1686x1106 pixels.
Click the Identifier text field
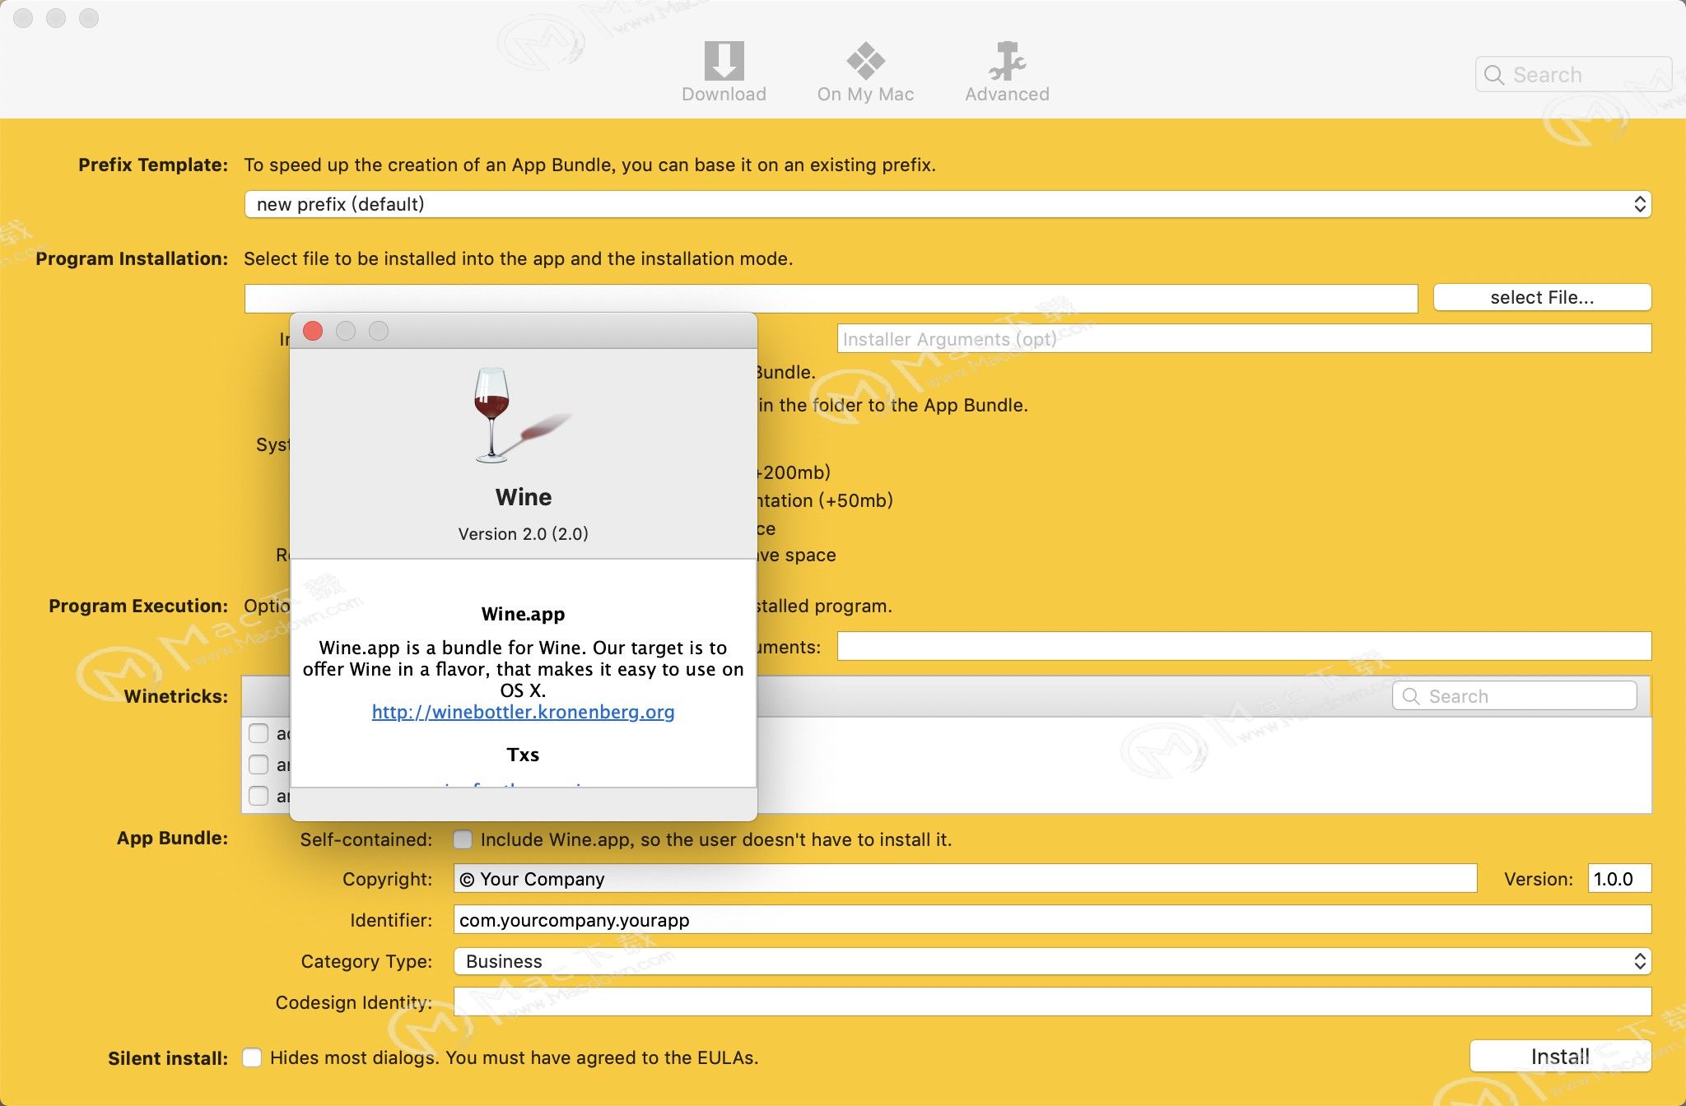(x=1052, y=919)
